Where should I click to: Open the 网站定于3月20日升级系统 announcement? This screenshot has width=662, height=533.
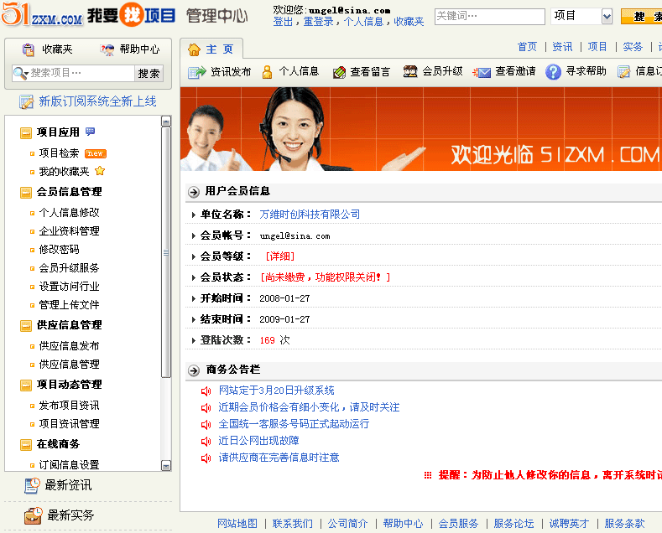tap(276, 391)
